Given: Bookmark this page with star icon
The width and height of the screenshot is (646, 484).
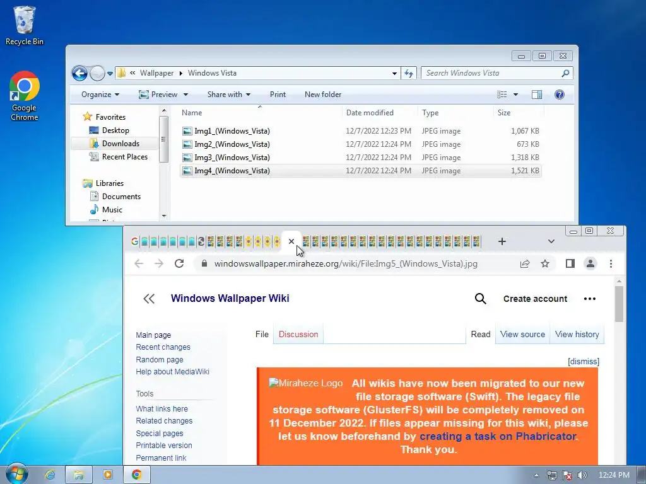Looking at the screenshot, I should (545, 263).
